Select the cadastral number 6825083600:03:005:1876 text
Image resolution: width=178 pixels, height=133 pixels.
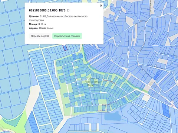coord(47,10)
